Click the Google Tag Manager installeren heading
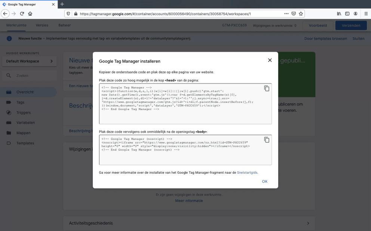 click(x=129, y=61)
